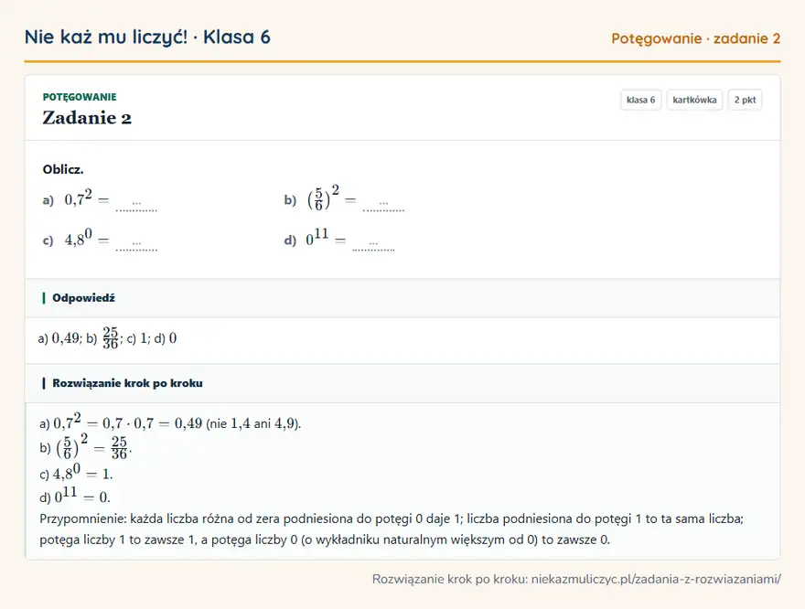Click the answer blank for b) (5/6)²
805x609 pixels.
click(x=383, y=205)
